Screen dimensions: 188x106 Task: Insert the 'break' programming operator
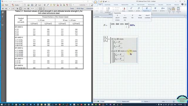point(140,18)
